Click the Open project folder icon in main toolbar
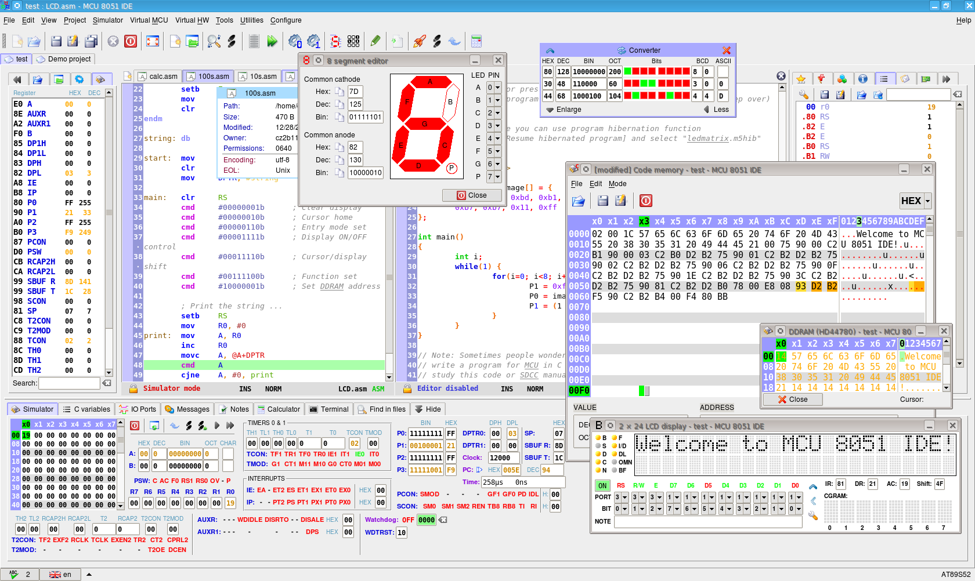This screenshot has height=581, width=975. click(192, 41)
